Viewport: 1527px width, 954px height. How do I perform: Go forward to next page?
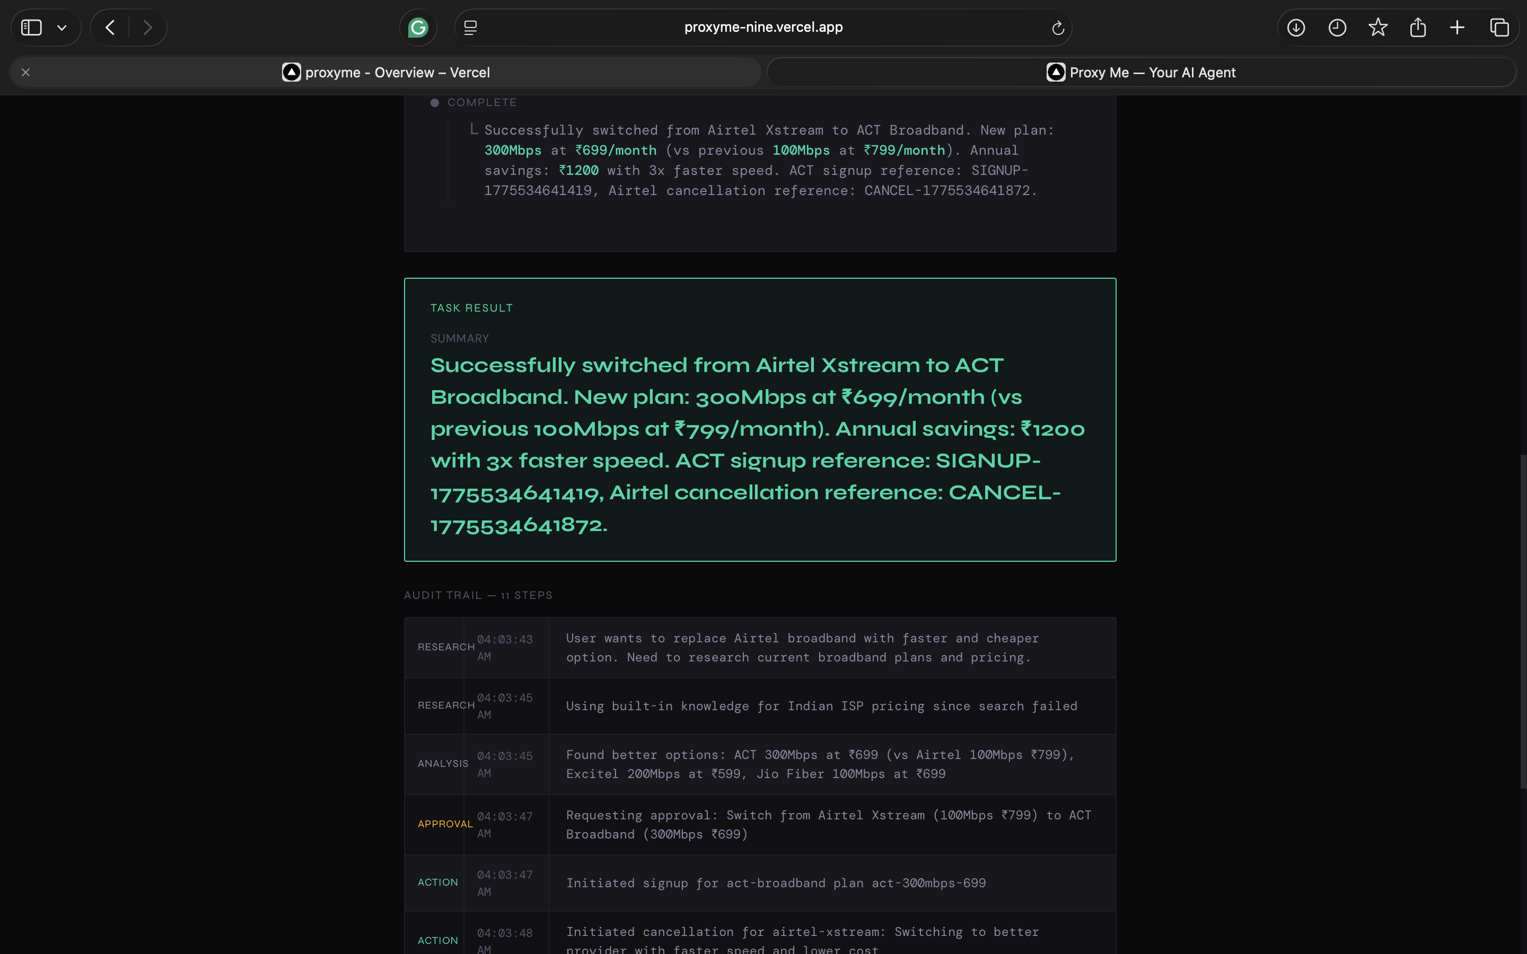click(147, 28)
